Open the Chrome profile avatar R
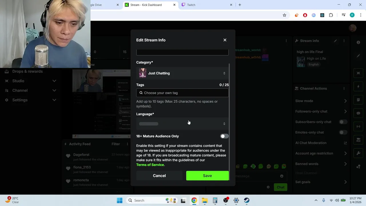The image size is (366, 206). click(352, 15)
